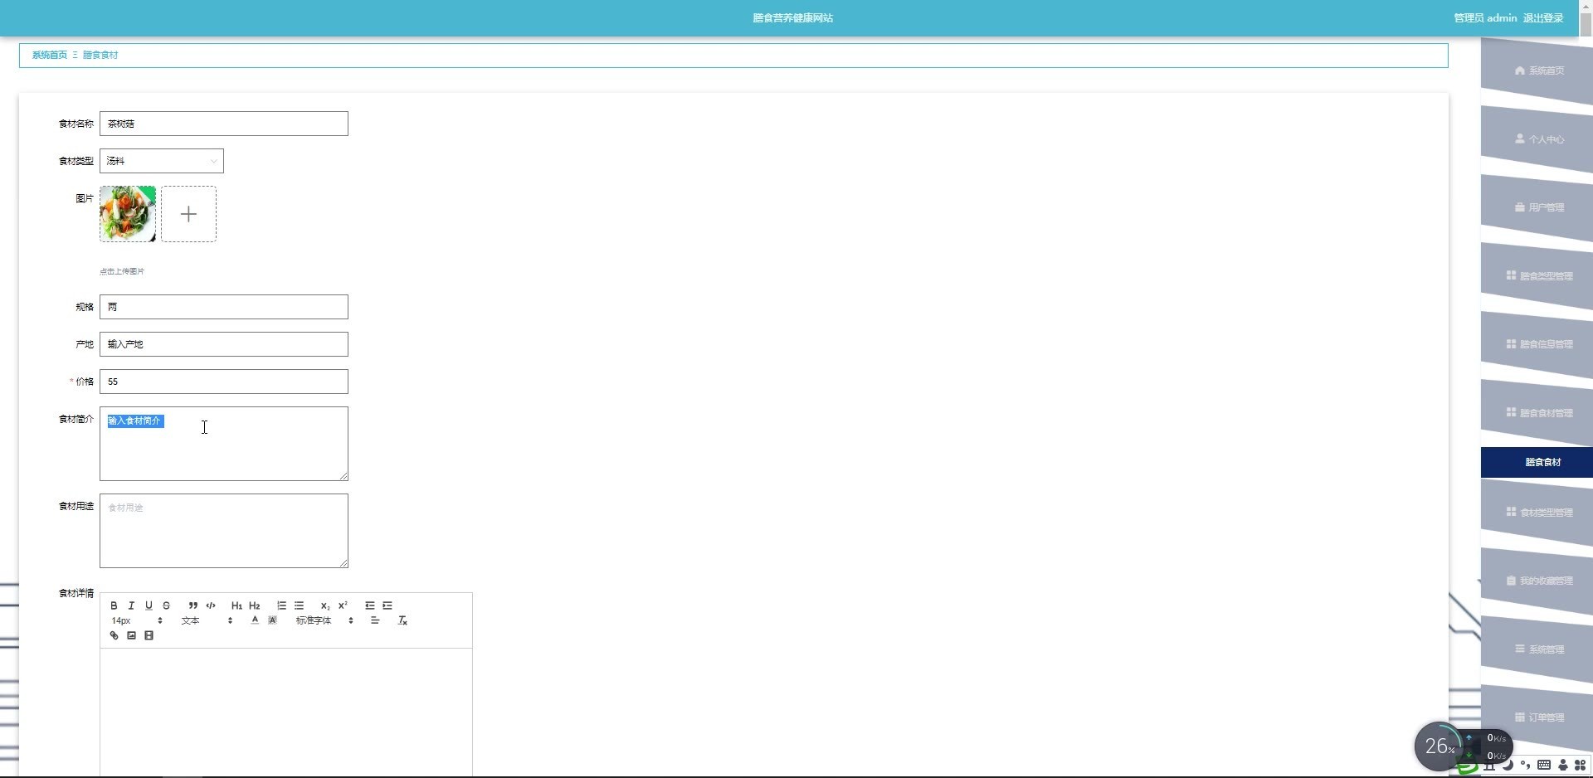The height and width of the screenshot is (778, 1593).
Task: Click the 膳食营养健康网站 site title
Action: coord(793,18)
